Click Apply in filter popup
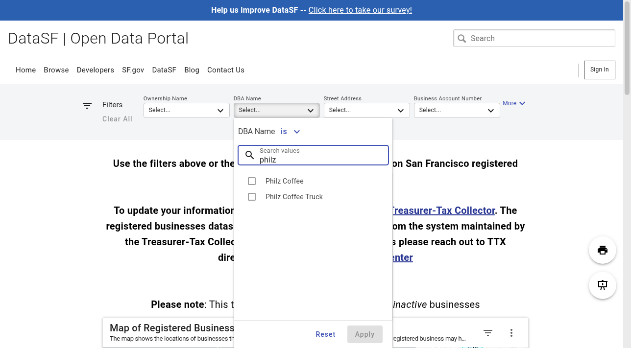Screen dimensions: 631x348 tap(364, 334)
